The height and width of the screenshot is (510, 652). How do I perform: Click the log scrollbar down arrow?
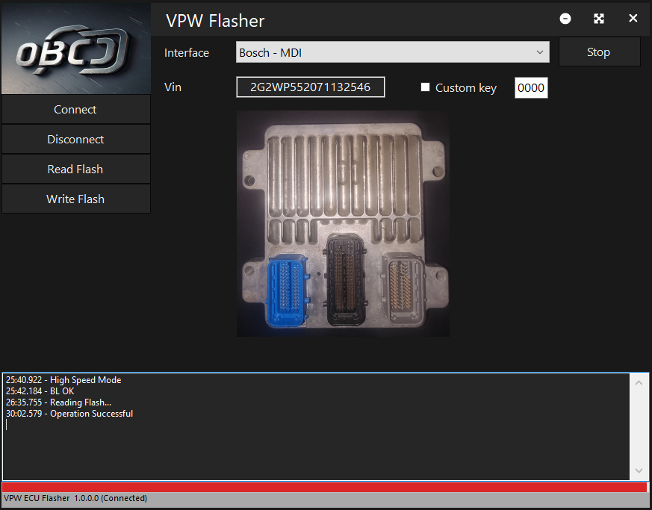pyautogui.click(x=638, y=470)
